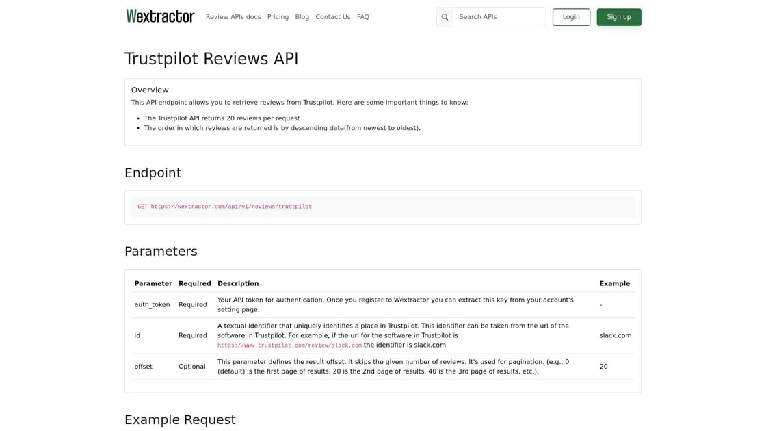Click the GET endpoint URL code block

pos(224,207)
